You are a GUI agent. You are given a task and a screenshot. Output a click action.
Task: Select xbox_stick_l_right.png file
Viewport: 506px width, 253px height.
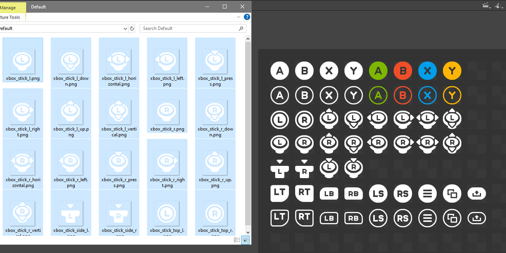pyautogui.click(x=23, y=113)
